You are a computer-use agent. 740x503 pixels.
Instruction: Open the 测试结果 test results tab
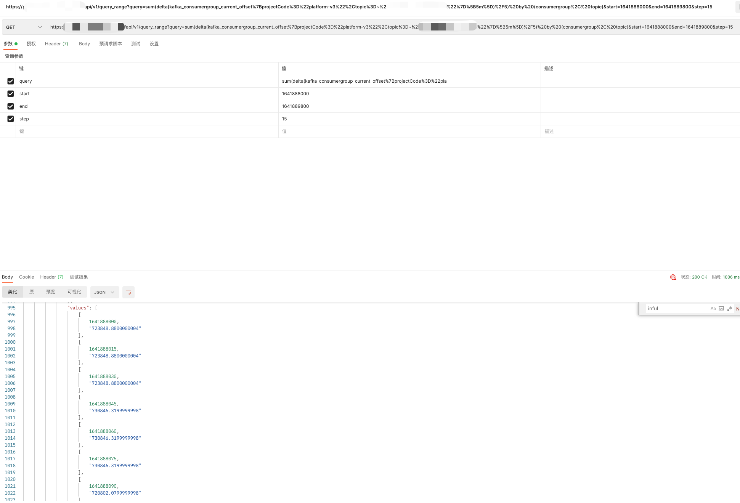click(79, 277)
